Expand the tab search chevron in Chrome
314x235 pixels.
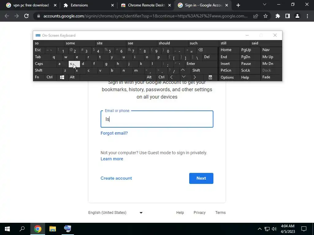click(265, 4)
